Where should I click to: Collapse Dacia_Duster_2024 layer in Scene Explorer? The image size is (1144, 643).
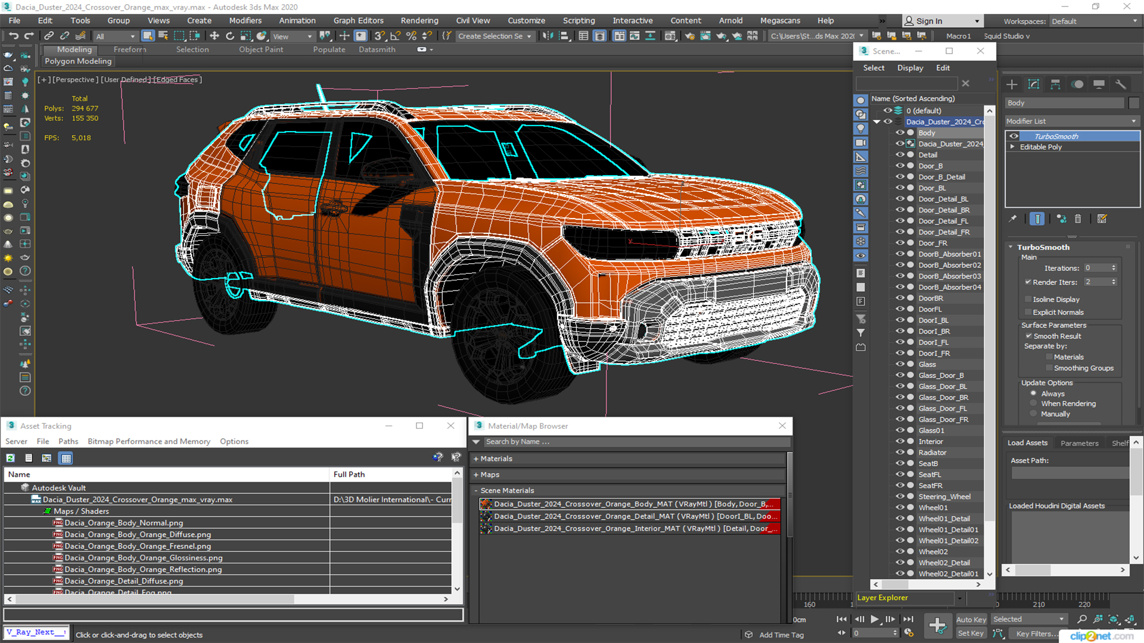pyautogui.click(x=877, y=121)
